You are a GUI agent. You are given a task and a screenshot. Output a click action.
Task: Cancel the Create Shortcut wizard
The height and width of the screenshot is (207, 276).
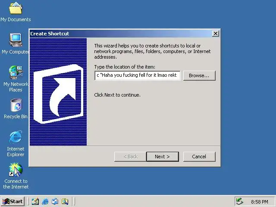pyautogui.click(x=199, y=157)
